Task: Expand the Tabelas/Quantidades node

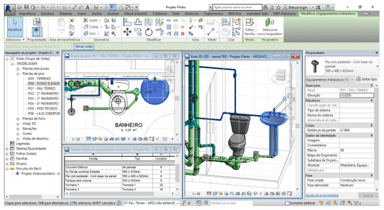Action: pyautogui.click(x=7, y=148)
